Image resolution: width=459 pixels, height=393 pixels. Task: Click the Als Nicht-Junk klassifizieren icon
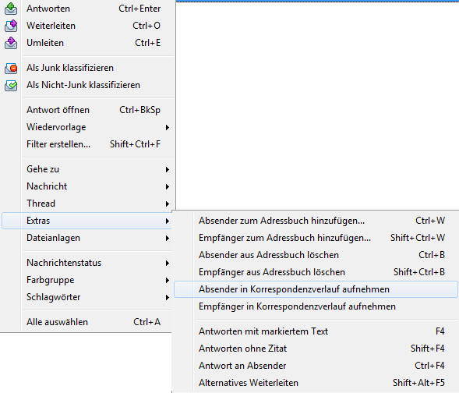pyautogui.click(x=11, y=85)
